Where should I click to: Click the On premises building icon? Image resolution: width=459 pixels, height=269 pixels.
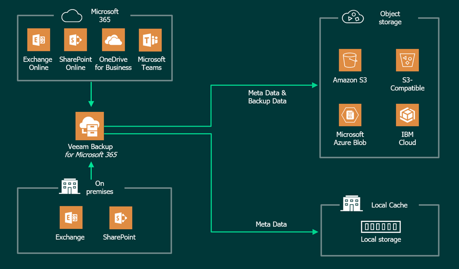[x=70, y=187]
